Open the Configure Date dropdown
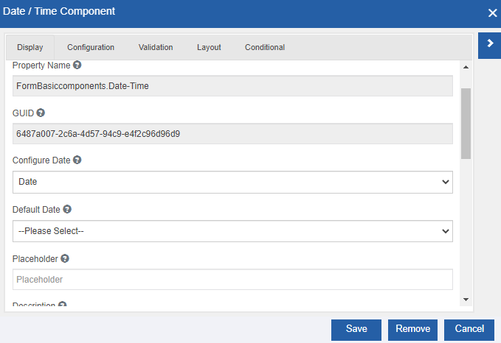This screenshot has width=501, height=343. (232, 182)
